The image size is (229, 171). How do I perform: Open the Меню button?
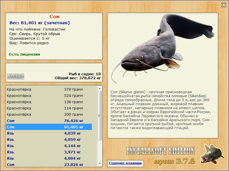click(16, 76)
